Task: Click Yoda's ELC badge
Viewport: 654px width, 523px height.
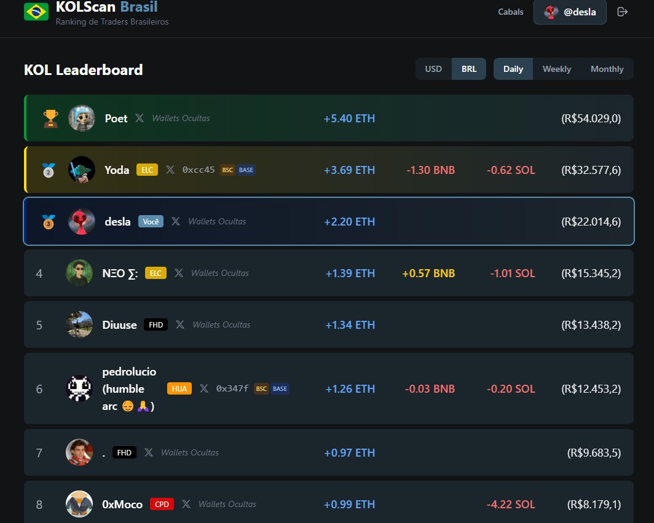Action: pyautogui.click(x=148, y=170)
